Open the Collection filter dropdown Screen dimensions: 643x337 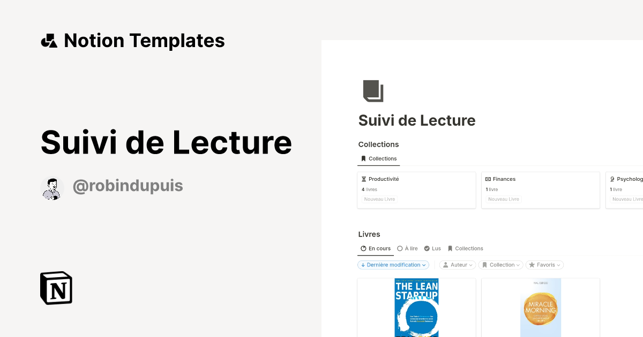500,264
